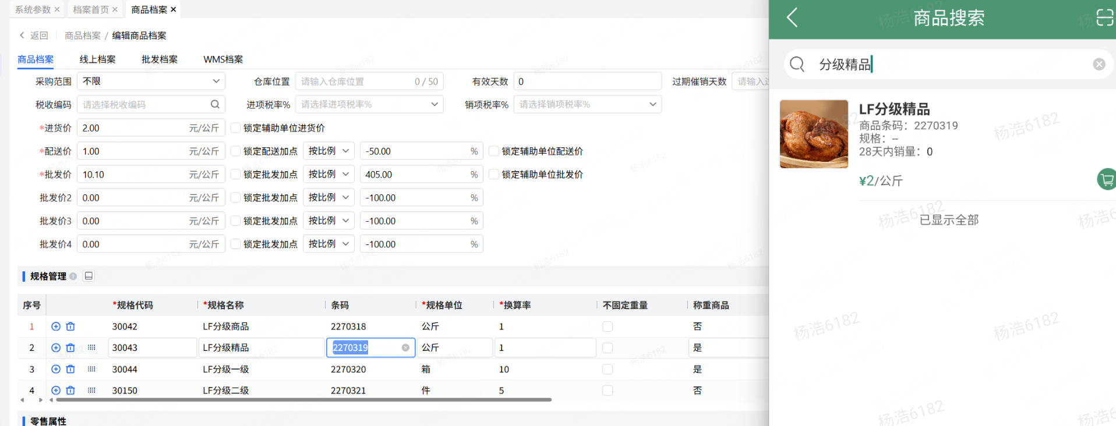Image resolution: width=1116 pixels, height=426 pixels.
Task: Enable 锁定辅助单位进货价 checkbox
Action: (236, 127)
